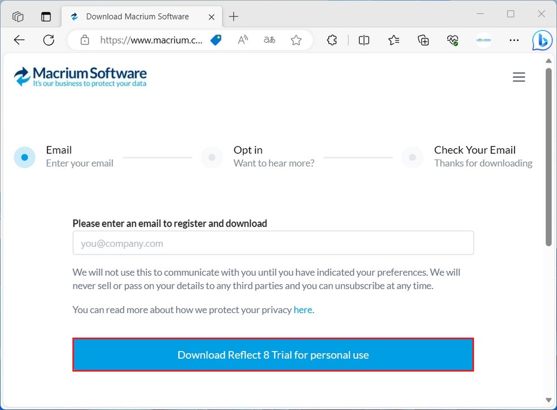Open the profile avatar icon
This screenshot has width=557, height=410.
[x=483, y=40]
